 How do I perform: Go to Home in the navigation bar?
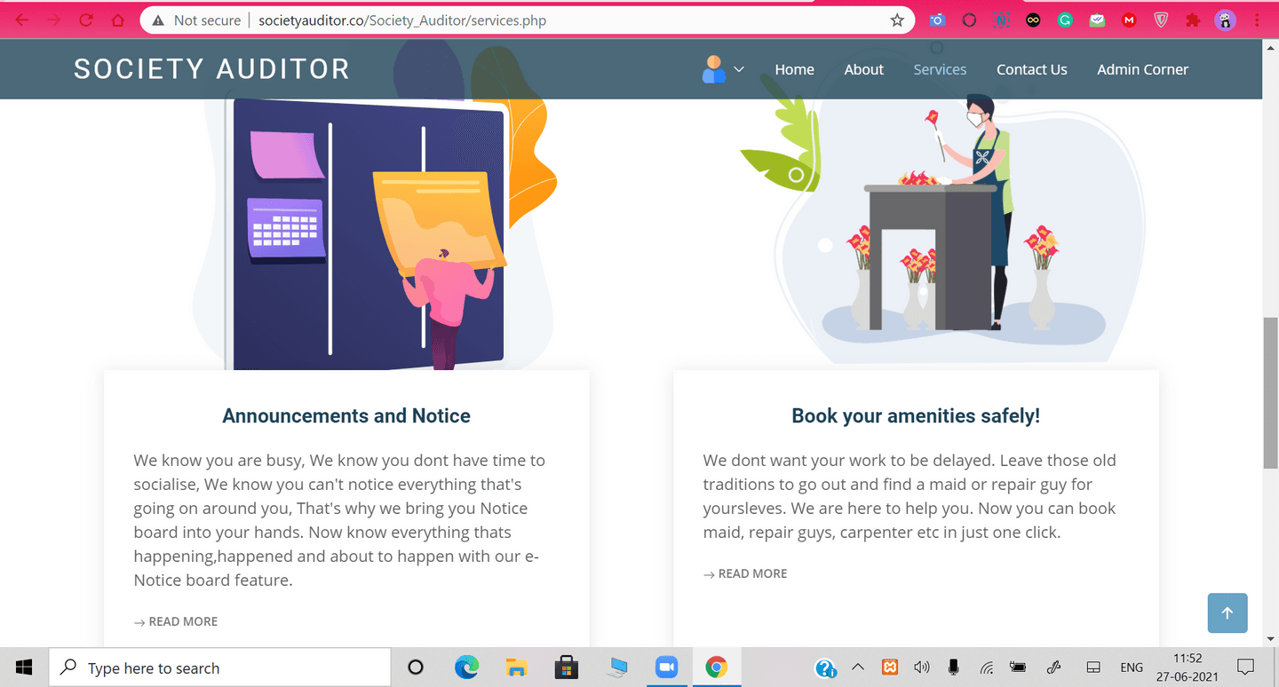[794, 69]
